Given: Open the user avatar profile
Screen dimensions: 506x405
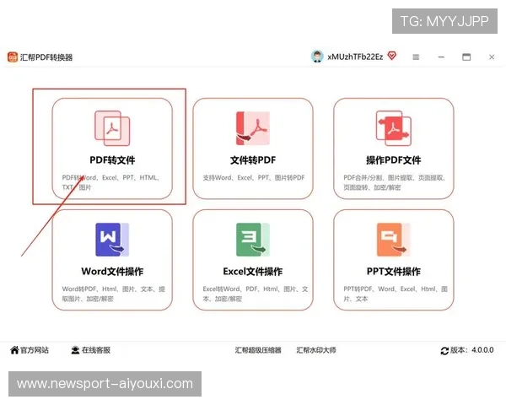Looking at the screenshot, I should [x=317, y=57].
